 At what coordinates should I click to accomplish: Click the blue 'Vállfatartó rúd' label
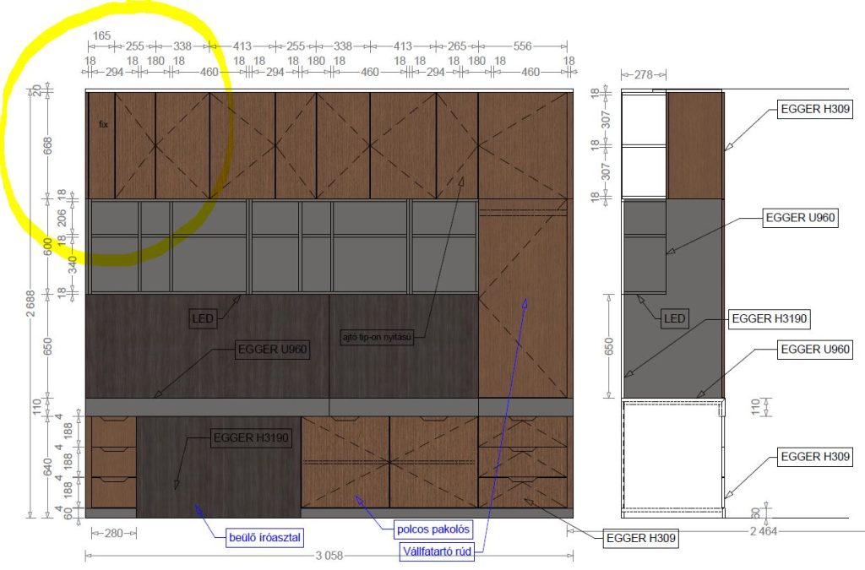[438, 553]
